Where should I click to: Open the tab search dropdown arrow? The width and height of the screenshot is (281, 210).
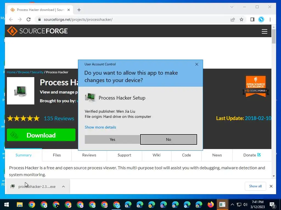(232, 7)
